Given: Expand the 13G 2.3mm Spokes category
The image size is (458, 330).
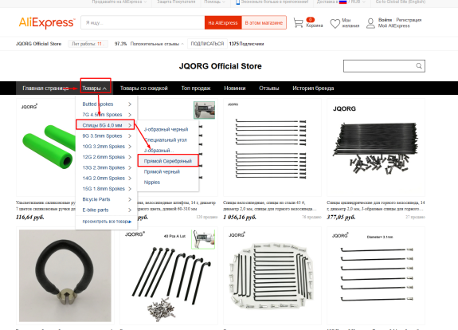Looking at the screenshot, I should pos(106,167).
